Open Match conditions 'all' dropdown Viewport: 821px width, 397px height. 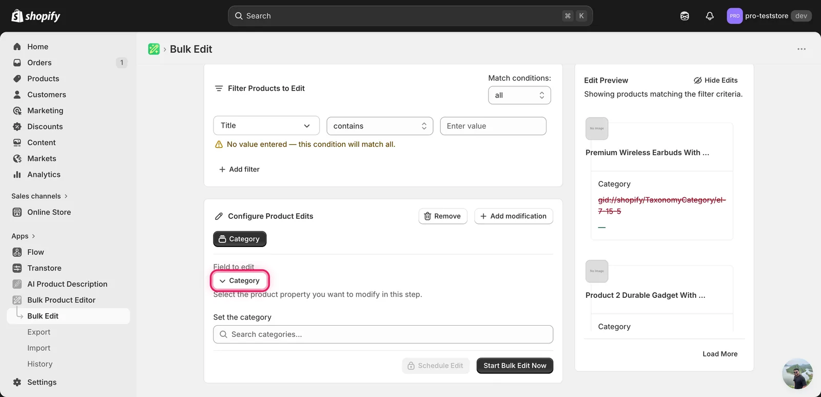[519, 95]
